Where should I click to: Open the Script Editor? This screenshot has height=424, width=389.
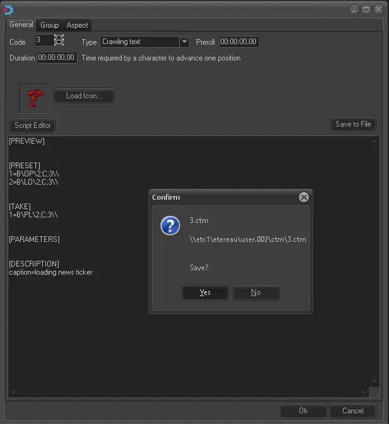(x=32, y=125)
